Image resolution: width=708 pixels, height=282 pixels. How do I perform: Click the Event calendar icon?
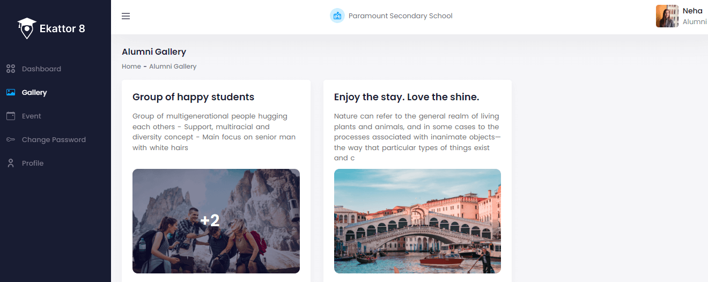(x=11, y=116)
